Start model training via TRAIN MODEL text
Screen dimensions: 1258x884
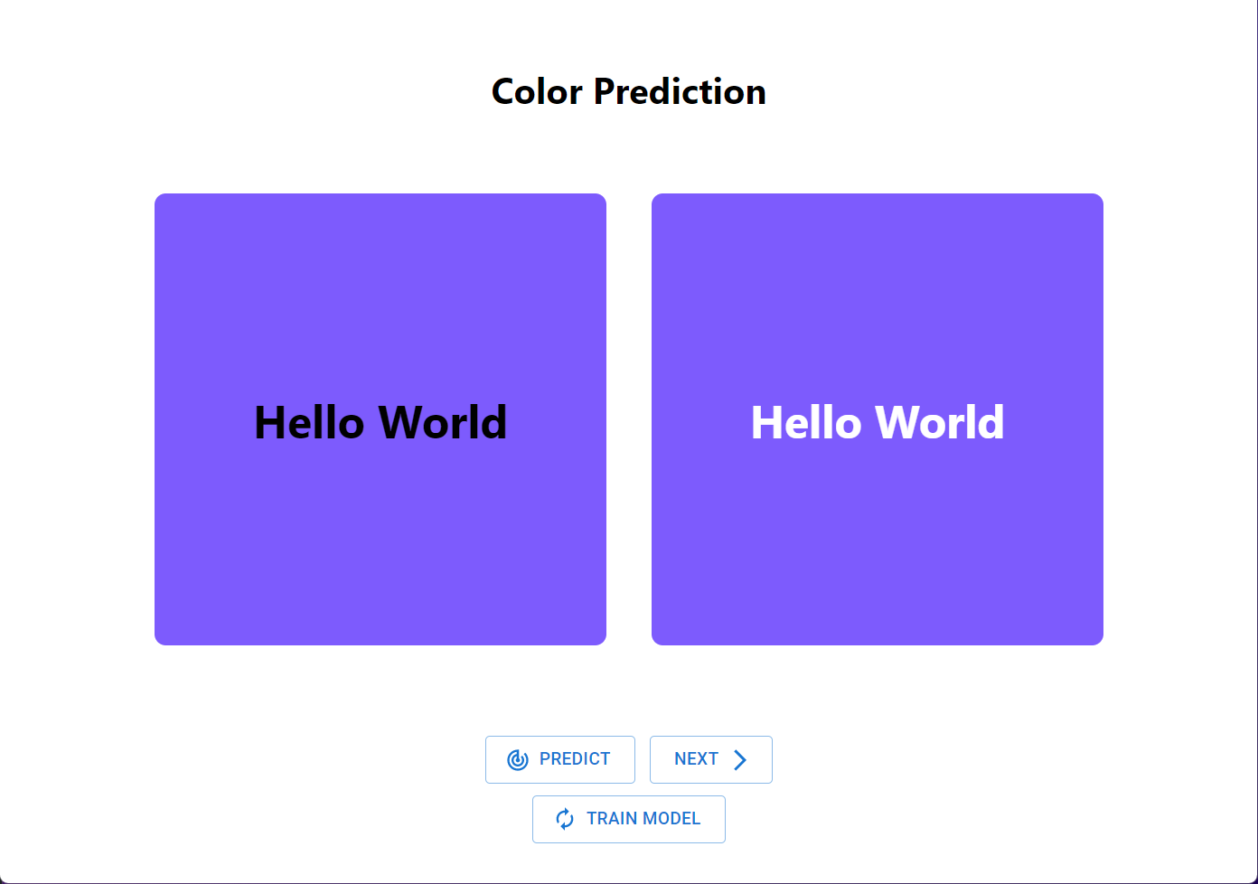[643, 819]
